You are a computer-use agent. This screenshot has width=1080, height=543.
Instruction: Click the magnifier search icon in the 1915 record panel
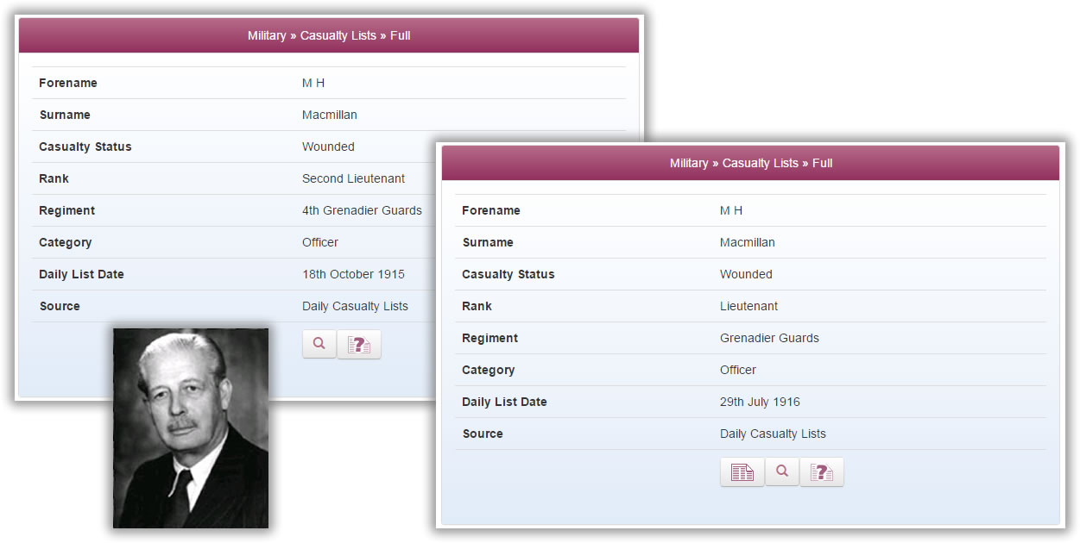(319, 344)
